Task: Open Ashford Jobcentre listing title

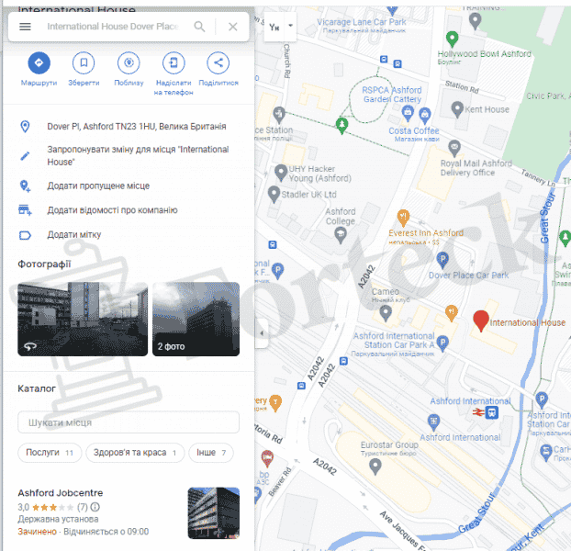Action: point(61,493)
